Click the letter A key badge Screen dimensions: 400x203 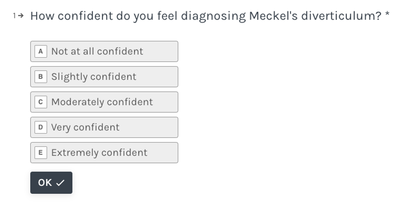coord(41,51)
